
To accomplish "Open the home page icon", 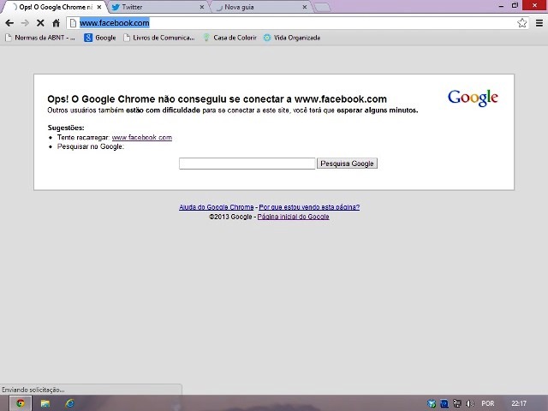I will pos(56,23).
